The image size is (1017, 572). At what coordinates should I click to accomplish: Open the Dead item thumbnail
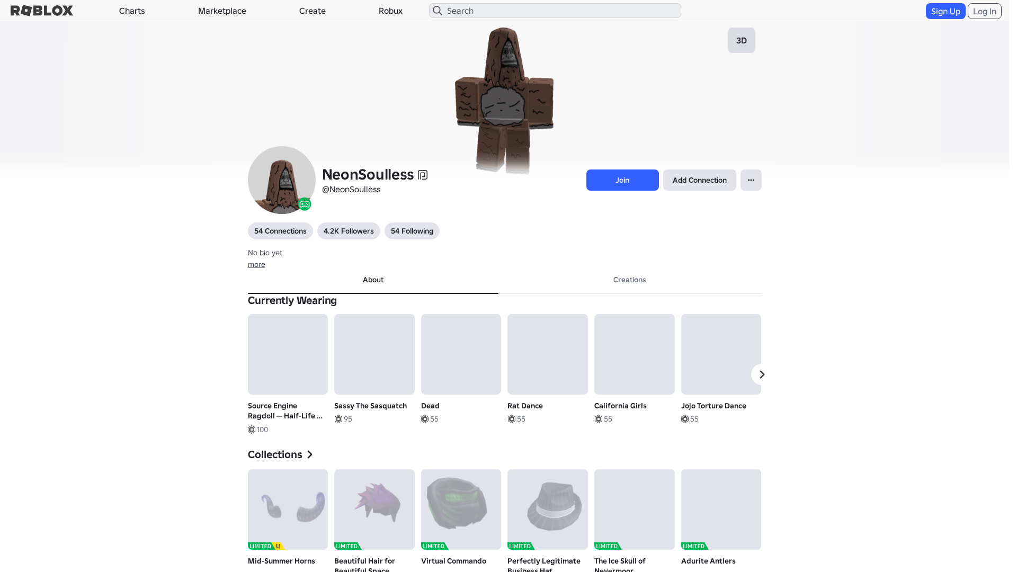pos(461,354)
